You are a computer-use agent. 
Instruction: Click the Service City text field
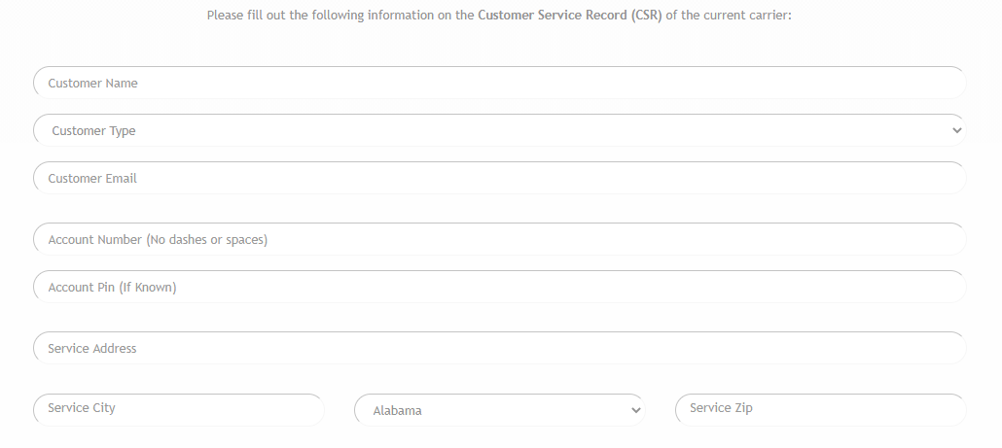click(x=178, y=409)
